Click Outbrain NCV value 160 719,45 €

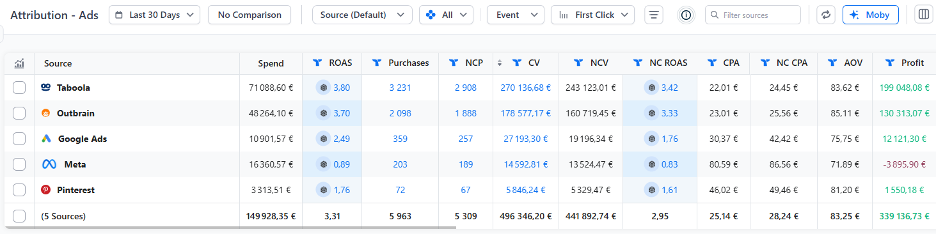coord(591,113)
